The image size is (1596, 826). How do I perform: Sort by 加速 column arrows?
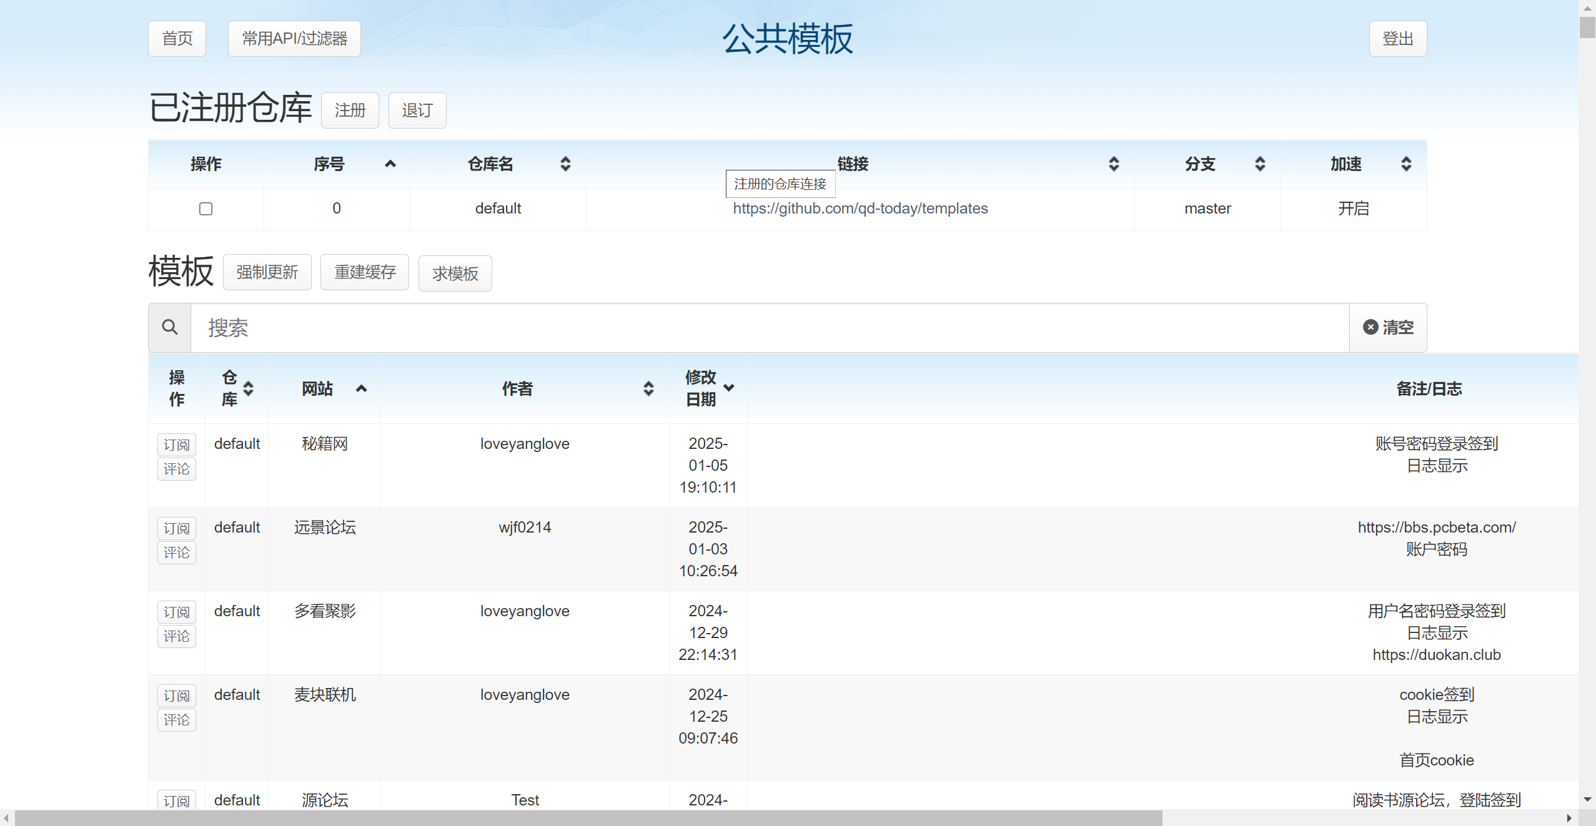click(x=1406, y=164)
